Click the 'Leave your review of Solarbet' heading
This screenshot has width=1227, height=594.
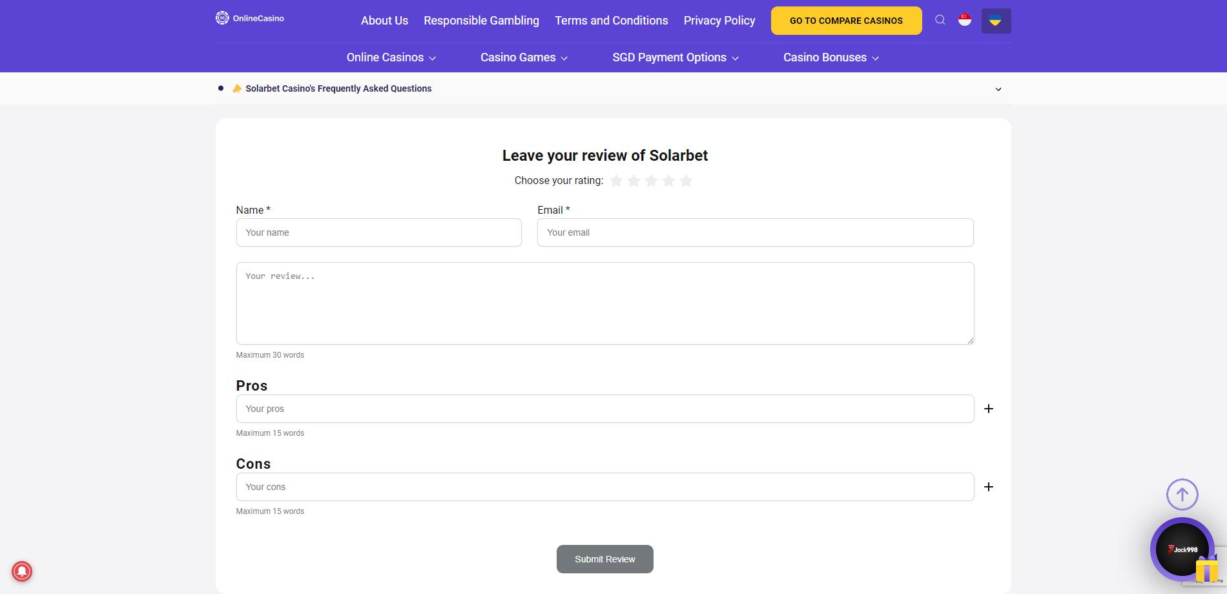coord(605,156)
